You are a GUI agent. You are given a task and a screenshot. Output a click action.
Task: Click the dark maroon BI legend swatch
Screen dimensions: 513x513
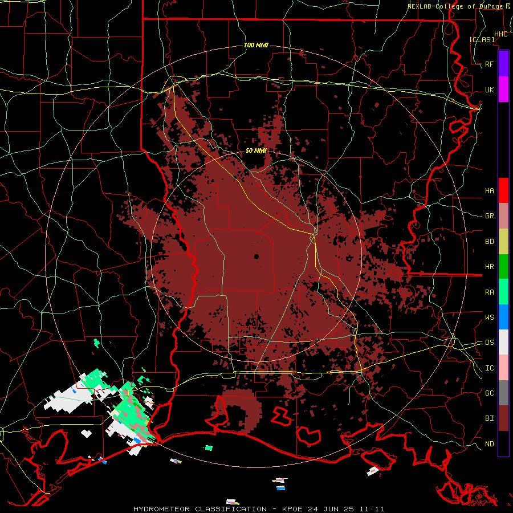(503, 418)
